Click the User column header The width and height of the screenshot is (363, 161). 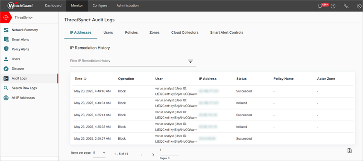coord(159,79)
